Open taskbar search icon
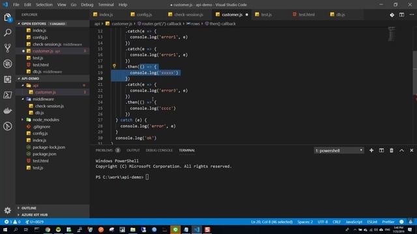The height and width of the screenshot is (234, 417). pyautogui.click(x=16, y=229)
